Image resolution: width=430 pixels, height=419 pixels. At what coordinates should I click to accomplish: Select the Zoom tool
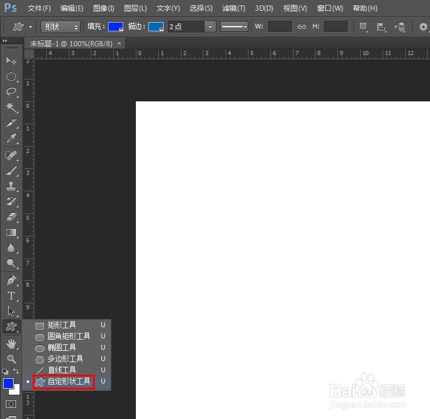click(11, 359)
